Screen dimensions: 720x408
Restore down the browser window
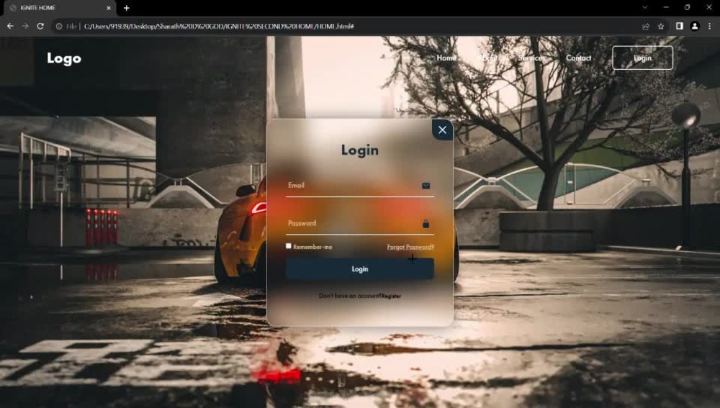[687, 7]
